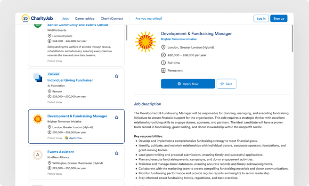Click the CharityJob 25 years logo
The width and height of the screenshot is (309, 186).
pyautogui.click(x=37, y=18)
